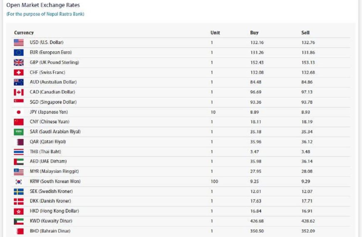Select the UK flag next to GBP

(x=19, y=62)
